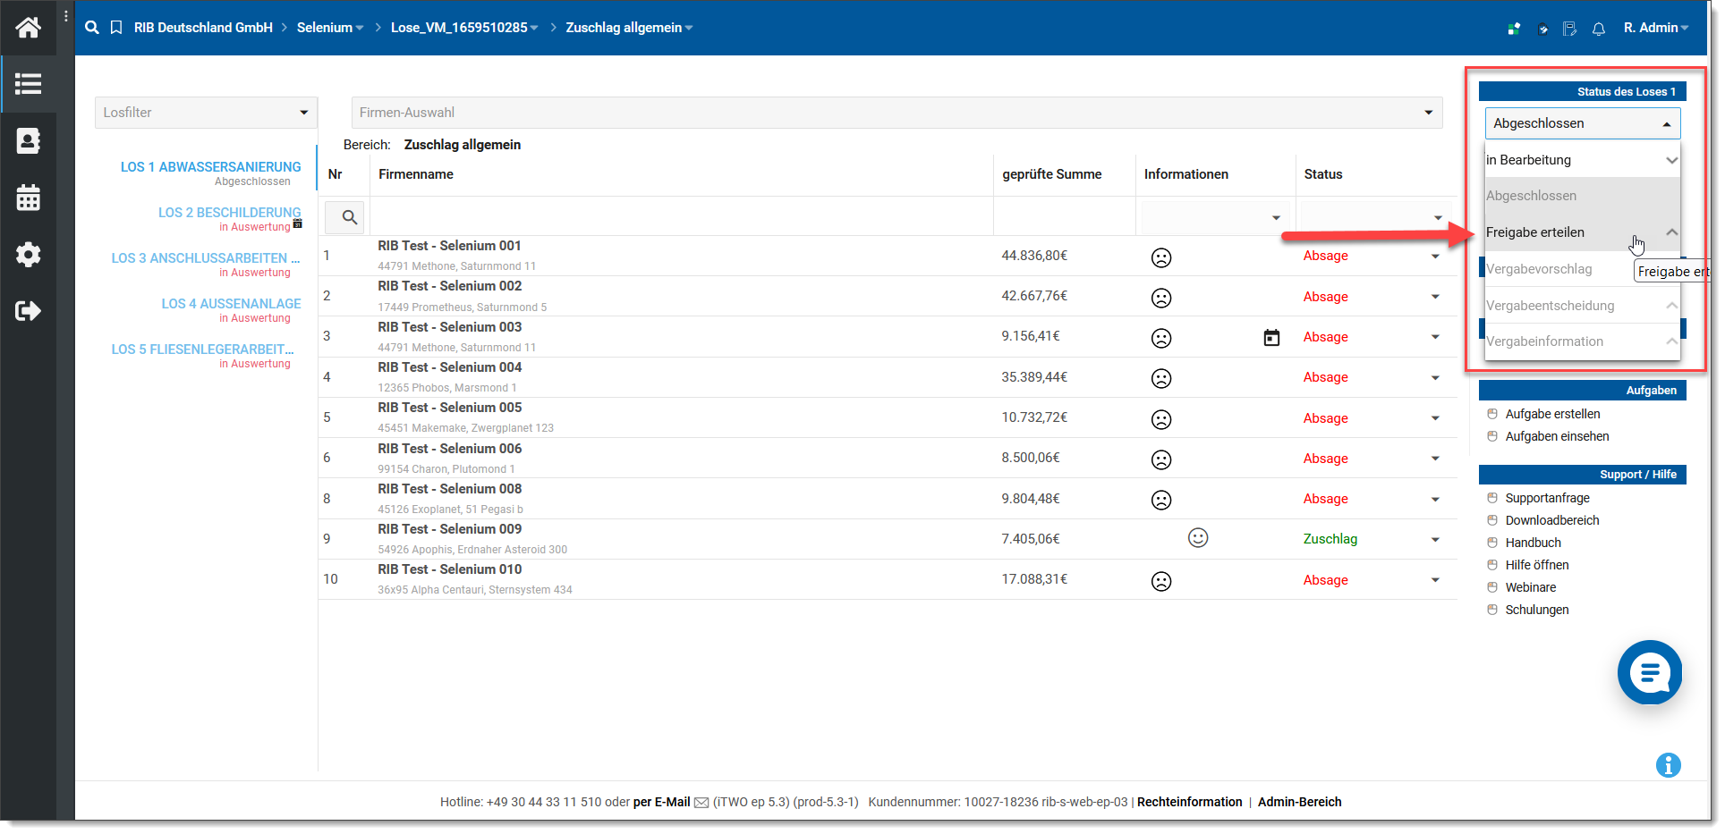Image resolution: width=1725 pixels, height=834 pixels.
Task: Open the list view sidebar icon
Action: [x=28, y=84]
